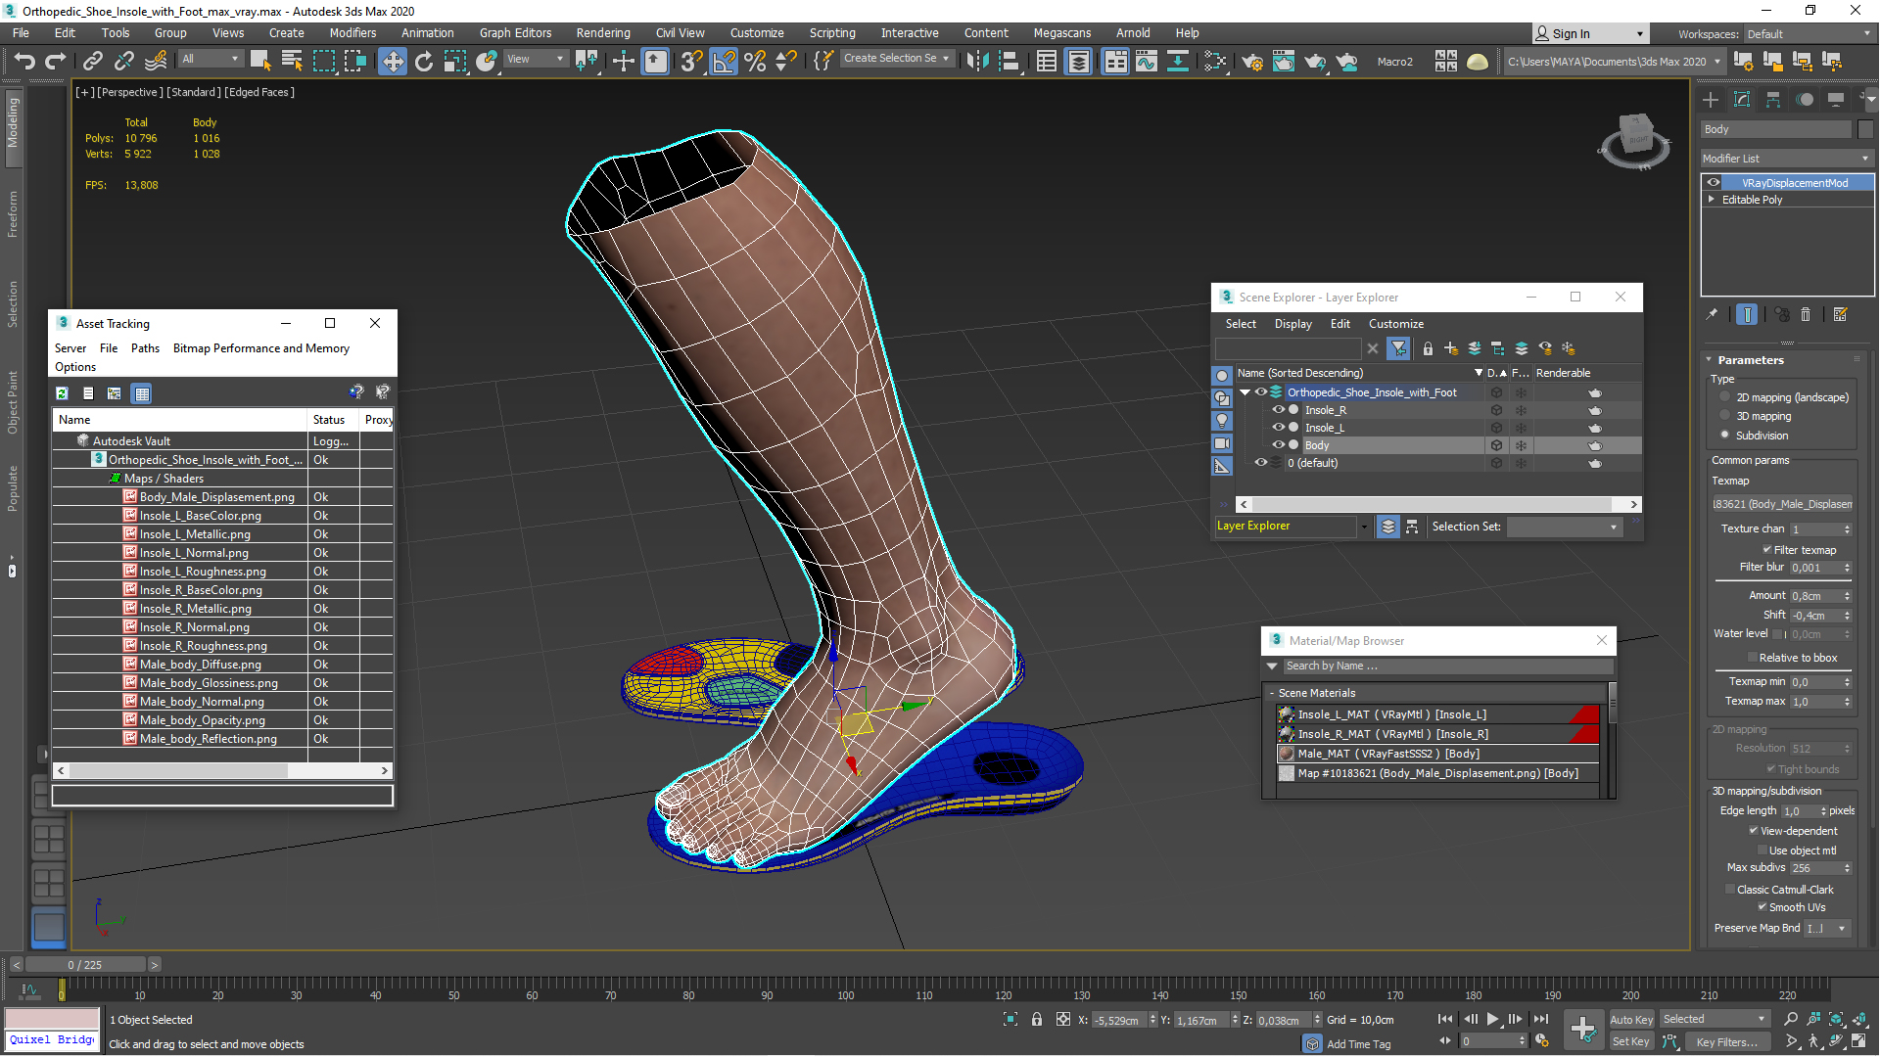Image resolution: width=1880 pixels, height=1057 pixels.
Task: Refresh the Asset Tracking list
Action: [62, 393]
